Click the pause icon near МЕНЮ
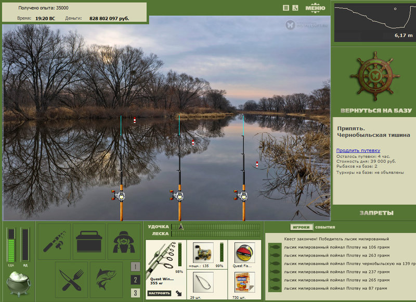The image size is (416, 302). tap(286, 8)
